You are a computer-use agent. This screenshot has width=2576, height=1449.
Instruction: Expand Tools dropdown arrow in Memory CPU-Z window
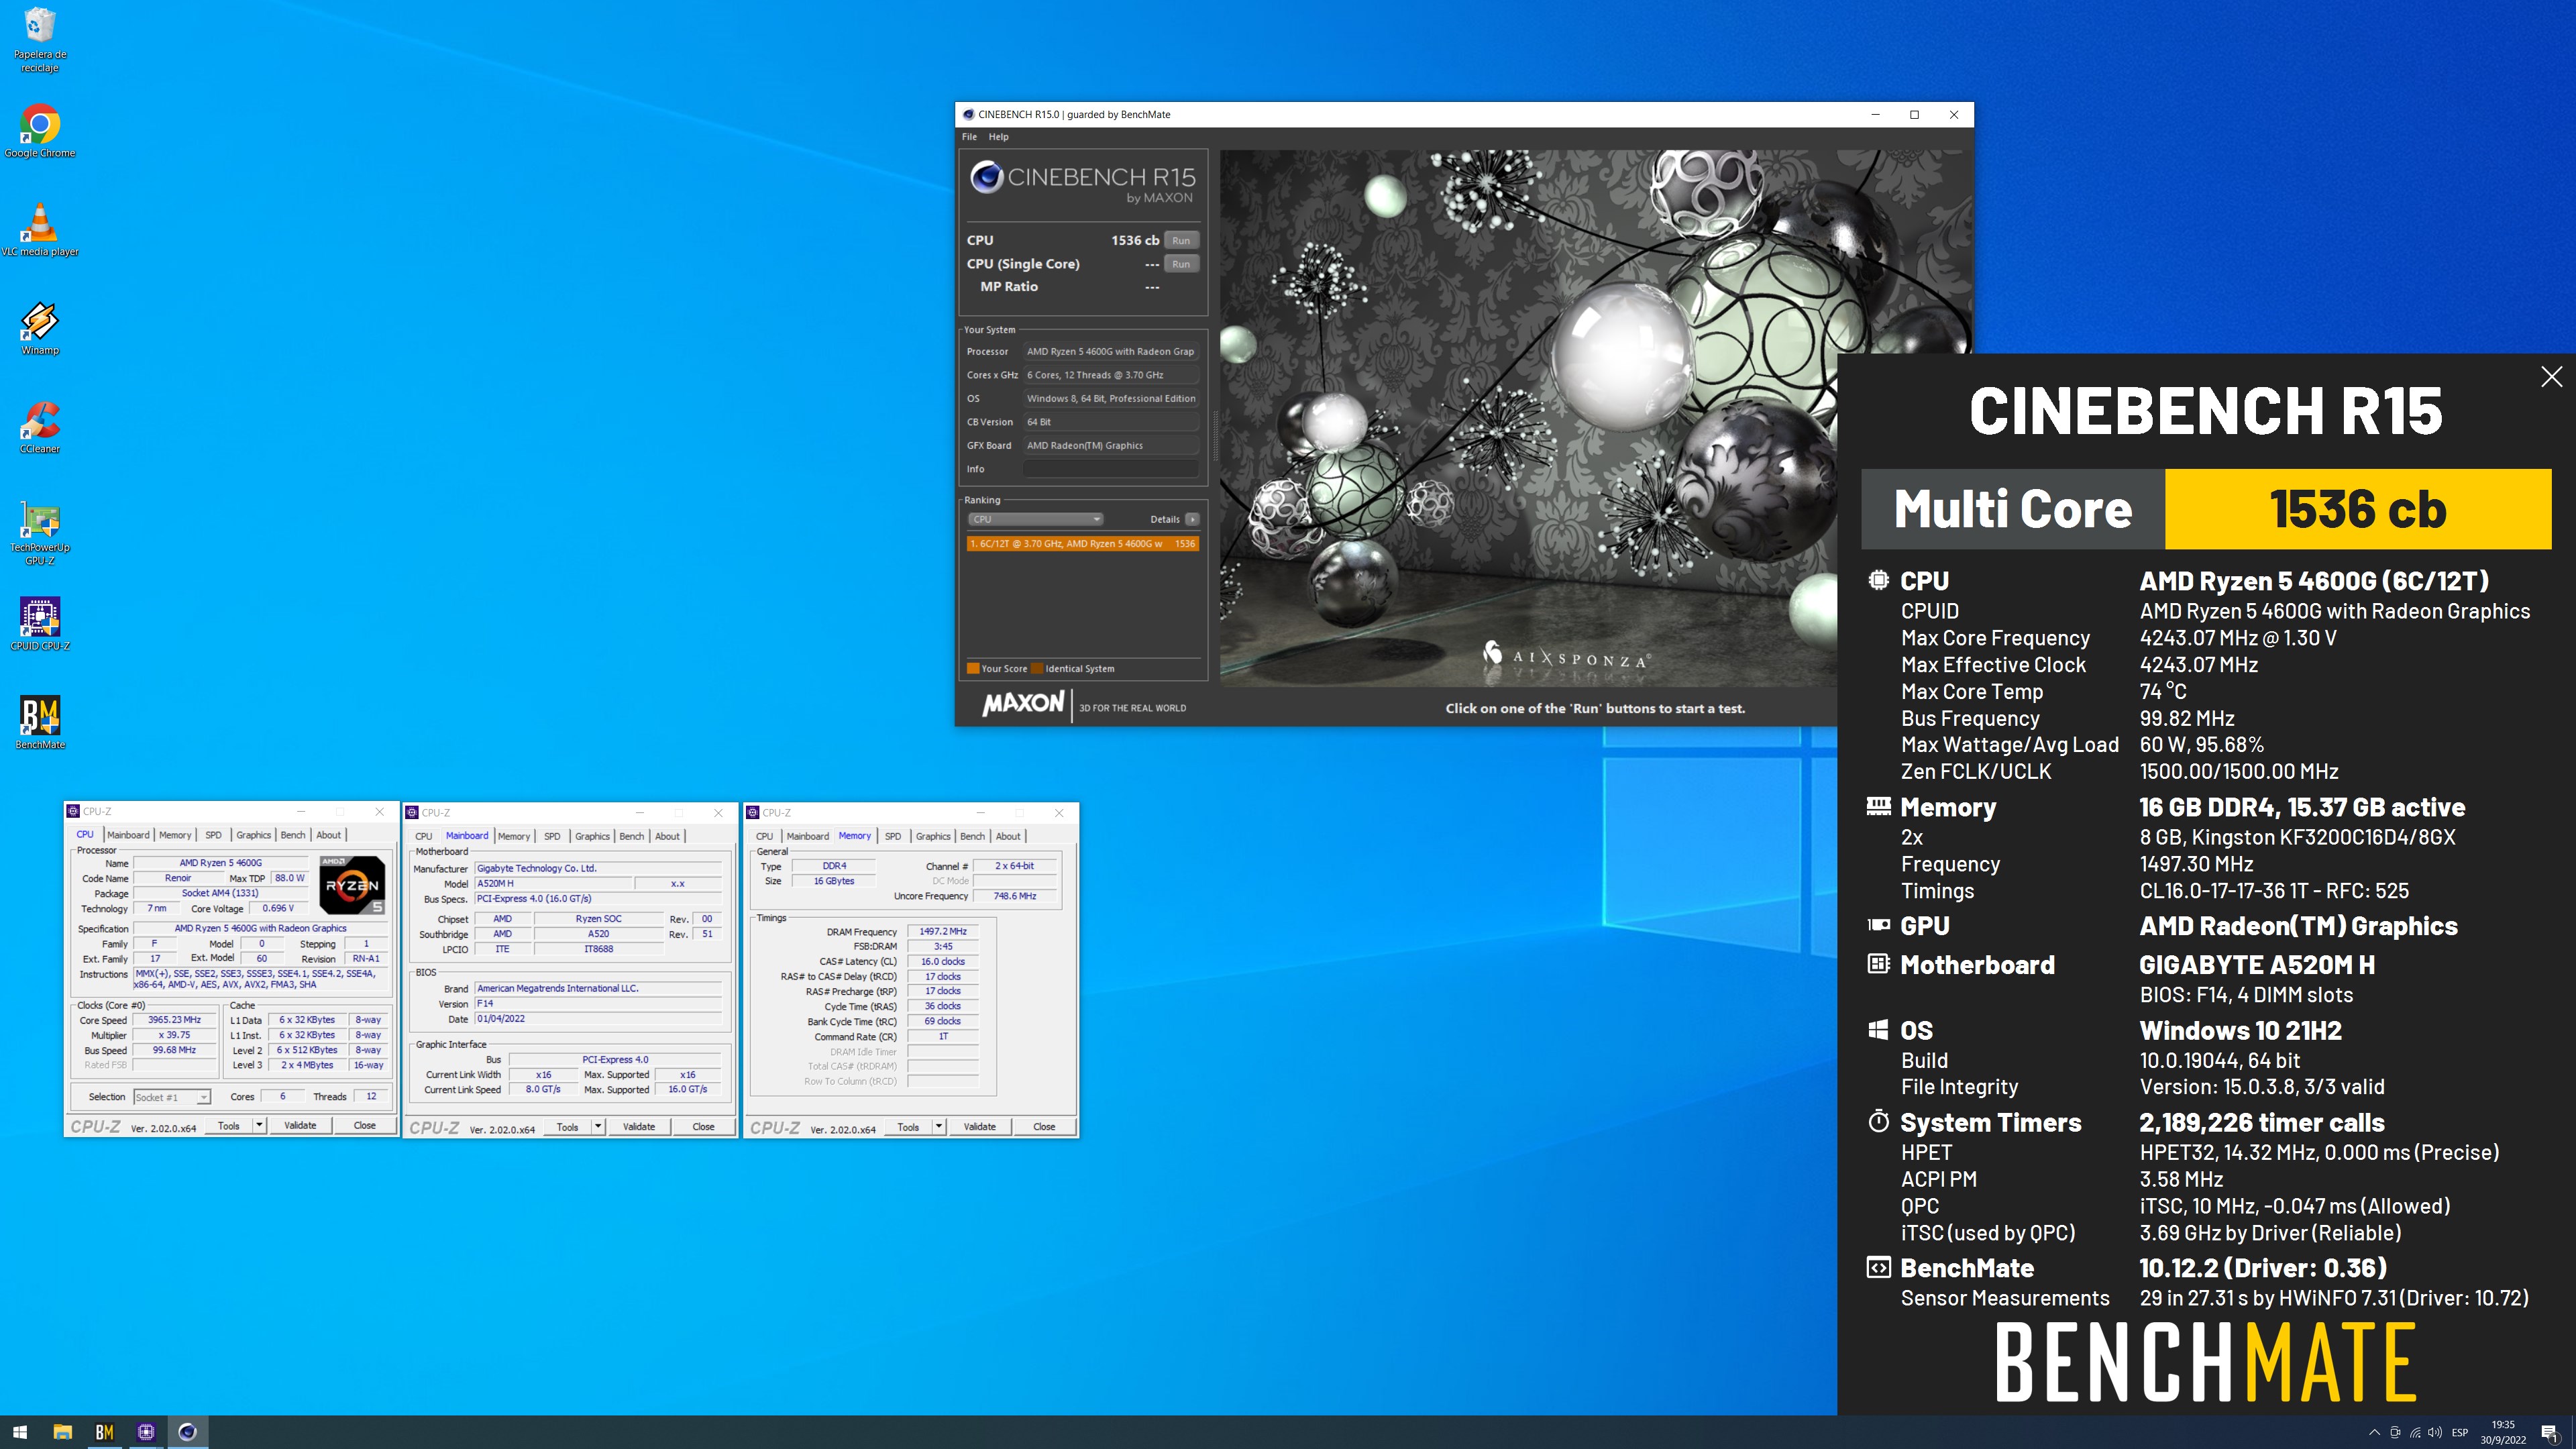pos(939,1127)
